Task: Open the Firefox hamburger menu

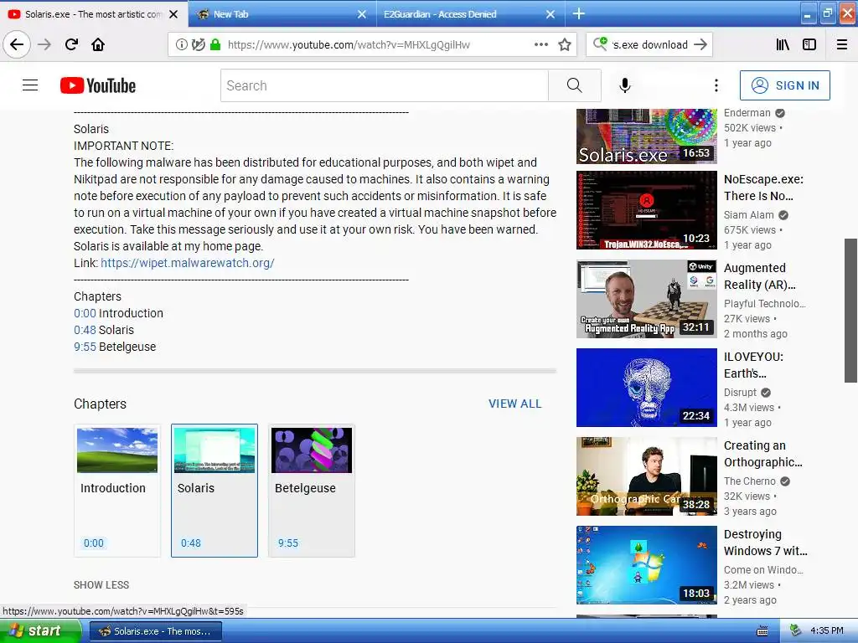Action: 841,45
